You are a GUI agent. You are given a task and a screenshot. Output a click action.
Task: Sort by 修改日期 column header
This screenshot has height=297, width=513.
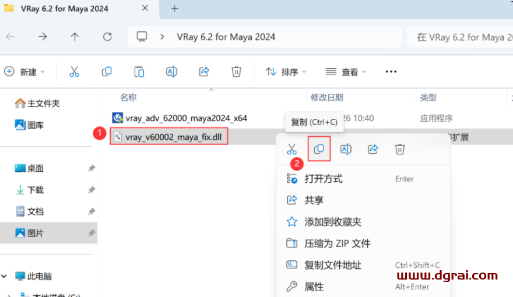[327, 97]
